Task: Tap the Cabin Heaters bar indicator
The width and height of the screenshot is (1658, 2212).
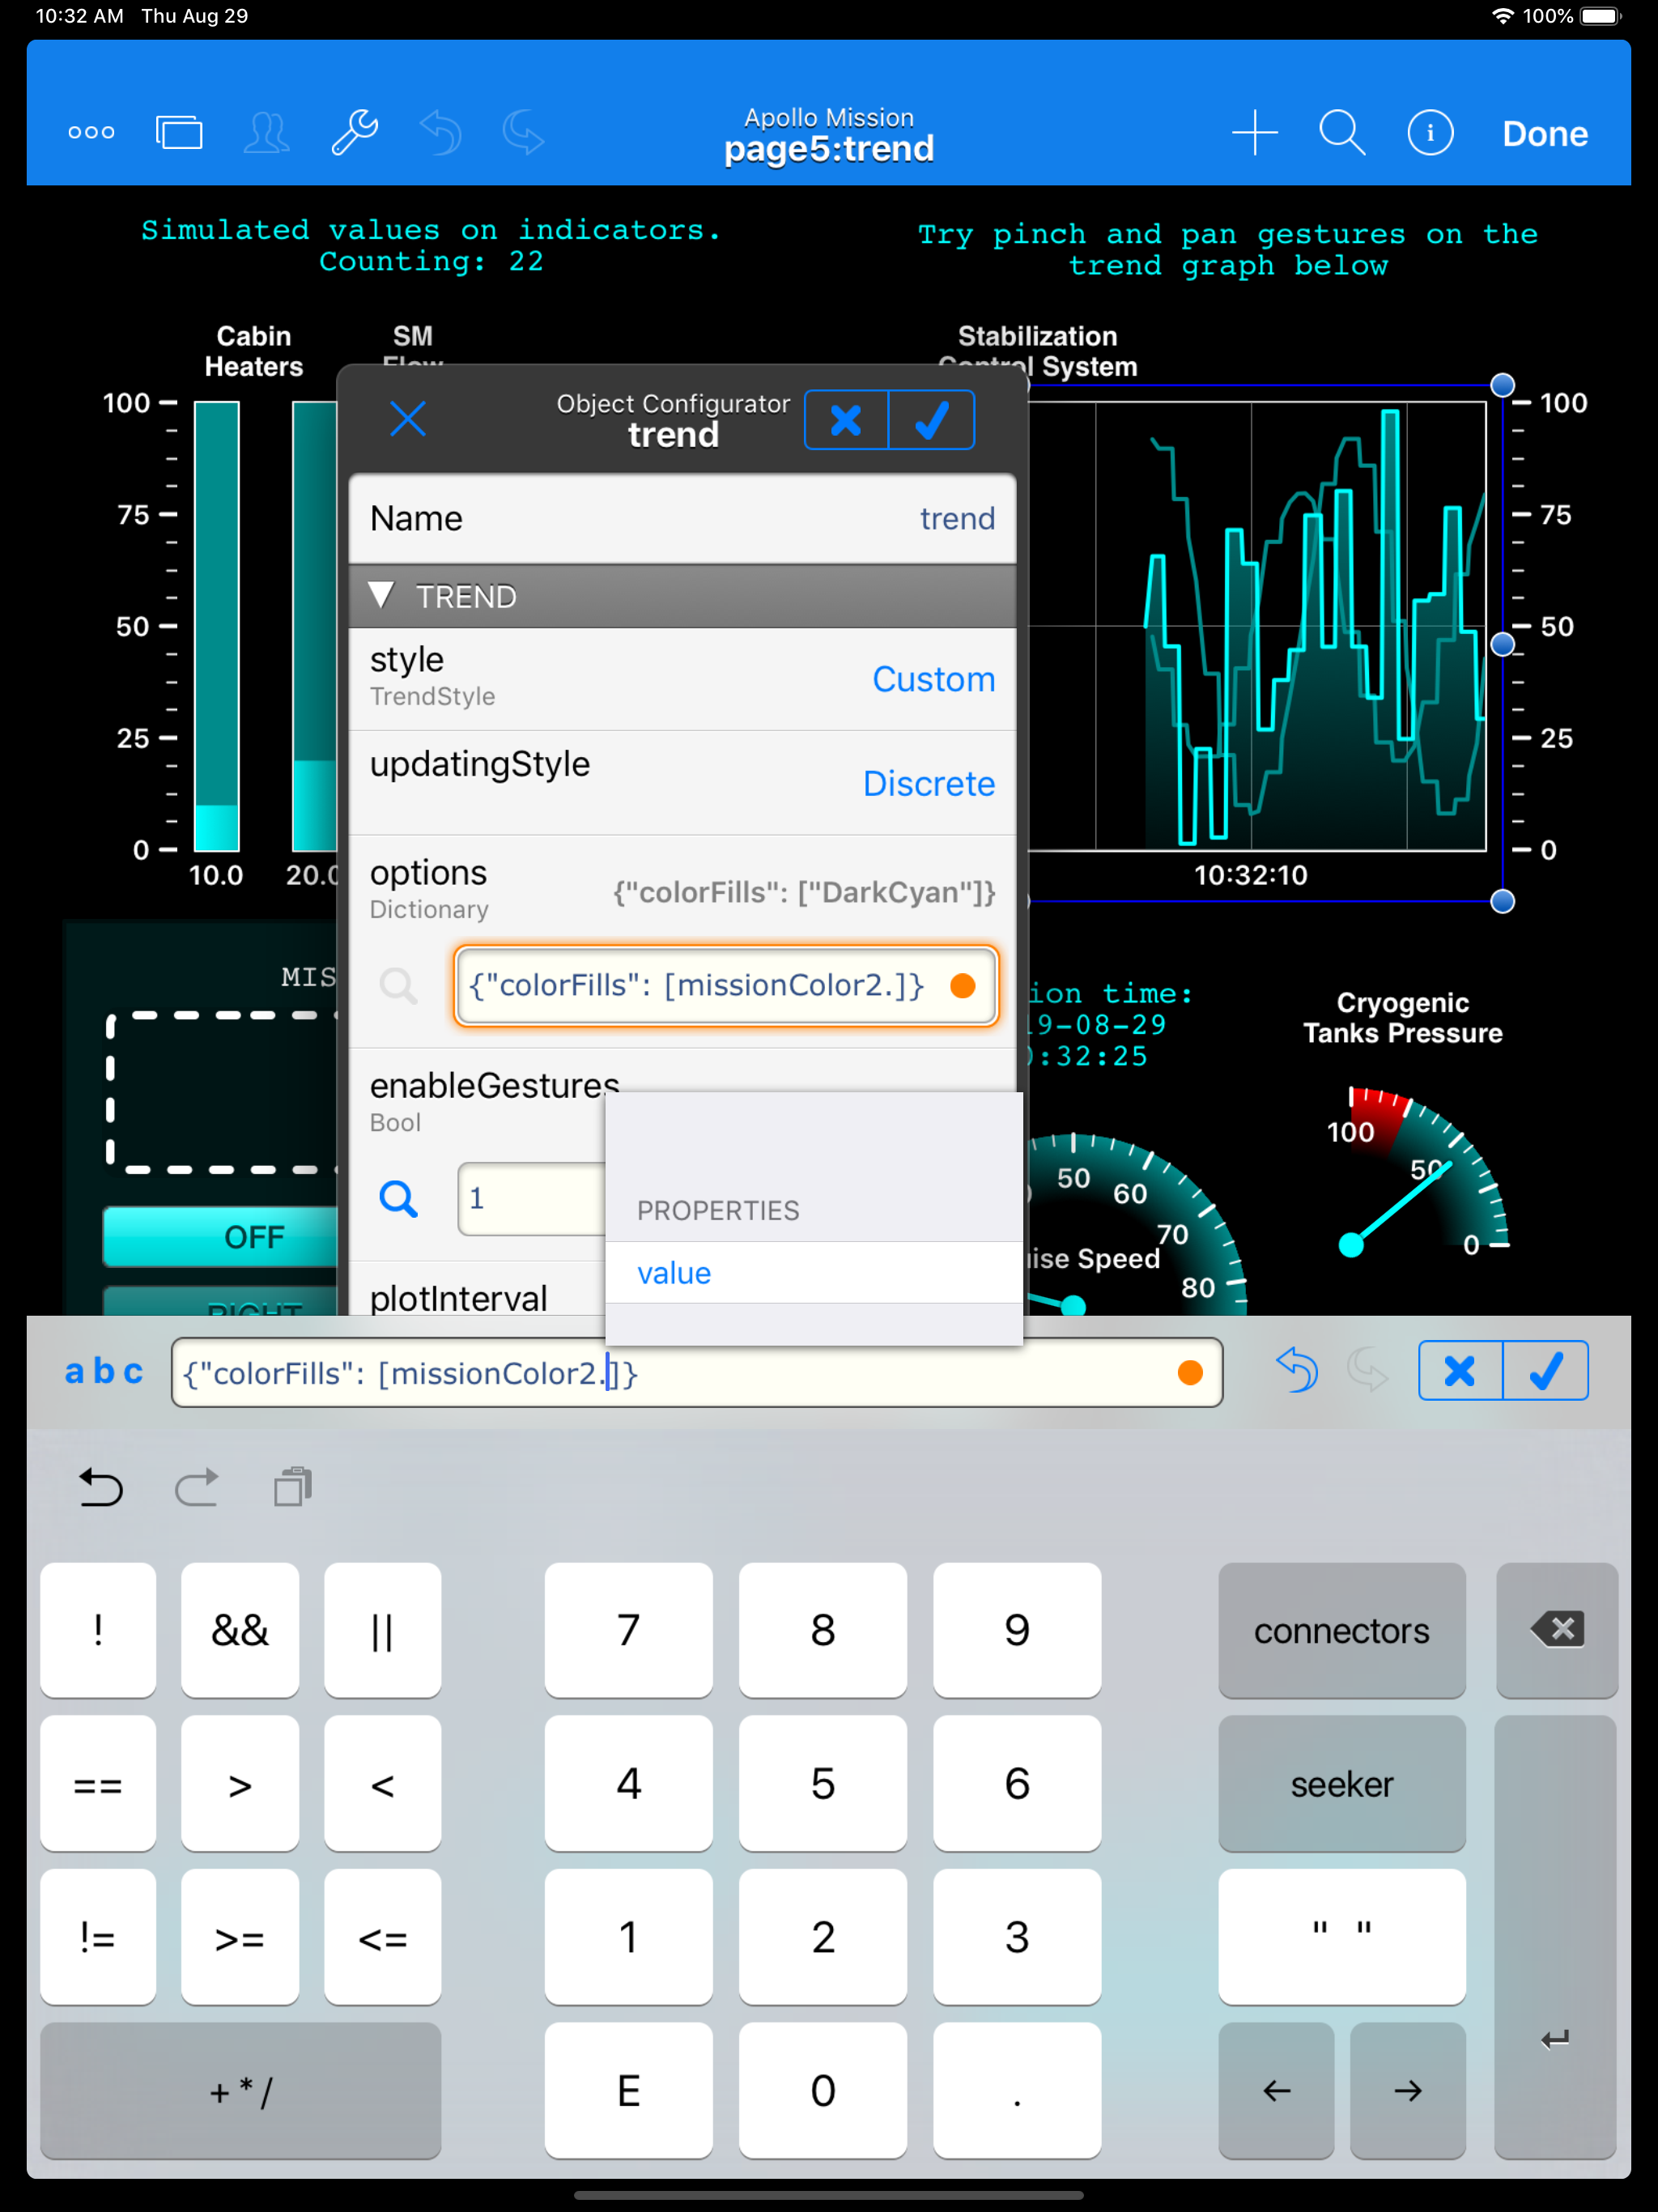Action: click(217, 626)
